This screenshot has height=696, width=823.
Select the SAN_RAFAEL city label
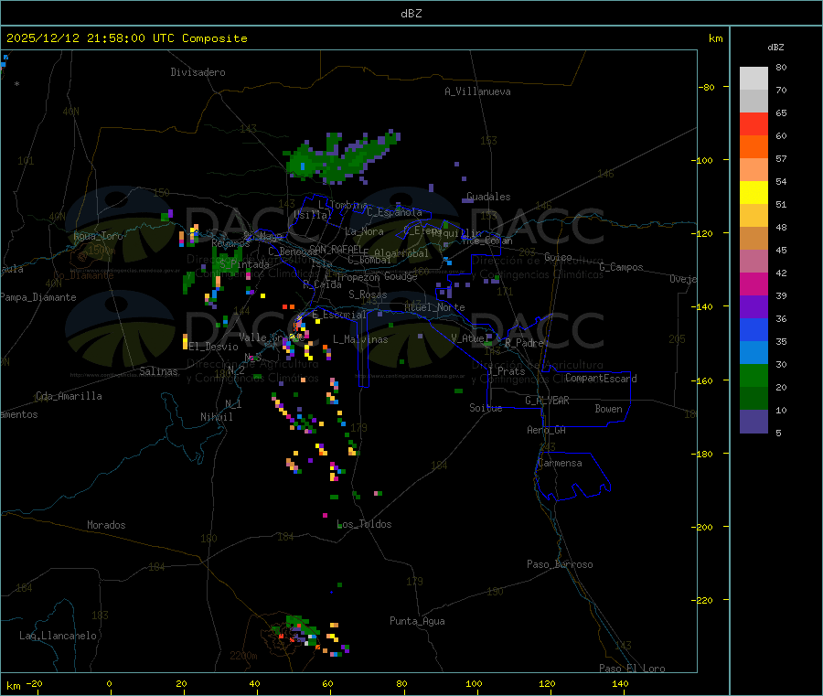point(336,249)
